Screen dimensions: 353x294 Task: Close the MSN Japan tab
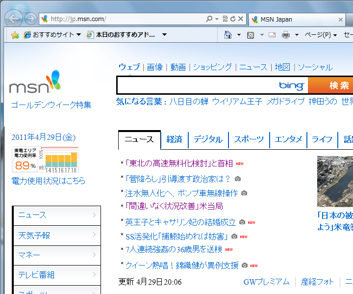pos(341,20)
